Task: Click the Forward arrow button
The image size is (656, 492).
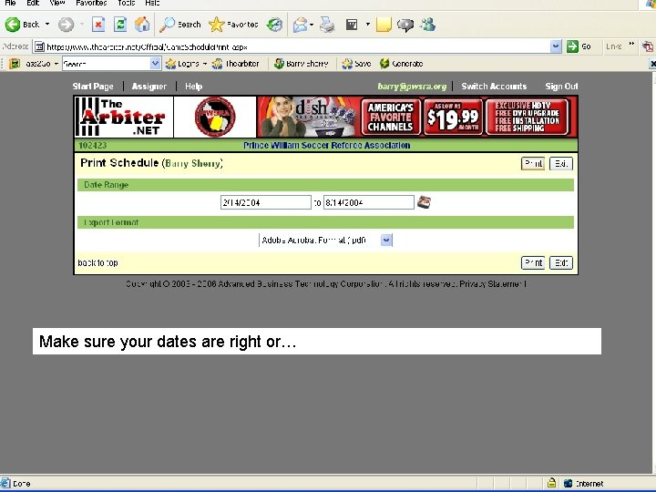Action: [x=66, y=25]
